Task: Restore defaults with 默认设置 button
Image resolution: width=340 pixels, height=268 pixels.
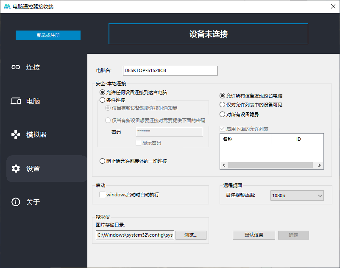Action: [x=254, y=235]
